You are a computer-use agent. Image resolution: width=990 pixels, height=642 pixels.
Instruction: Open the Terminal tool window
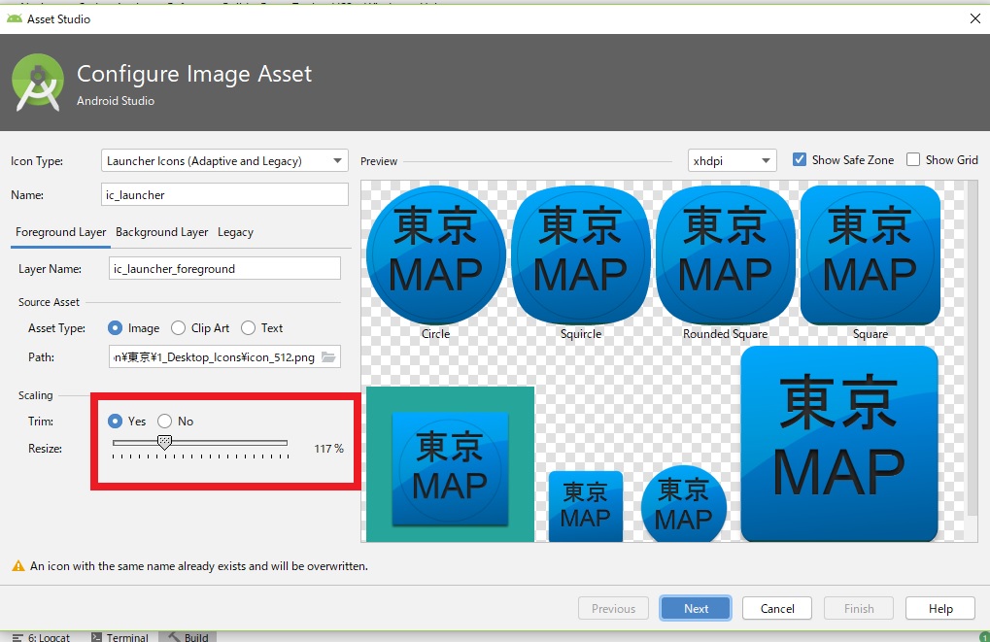click(119, 637)
